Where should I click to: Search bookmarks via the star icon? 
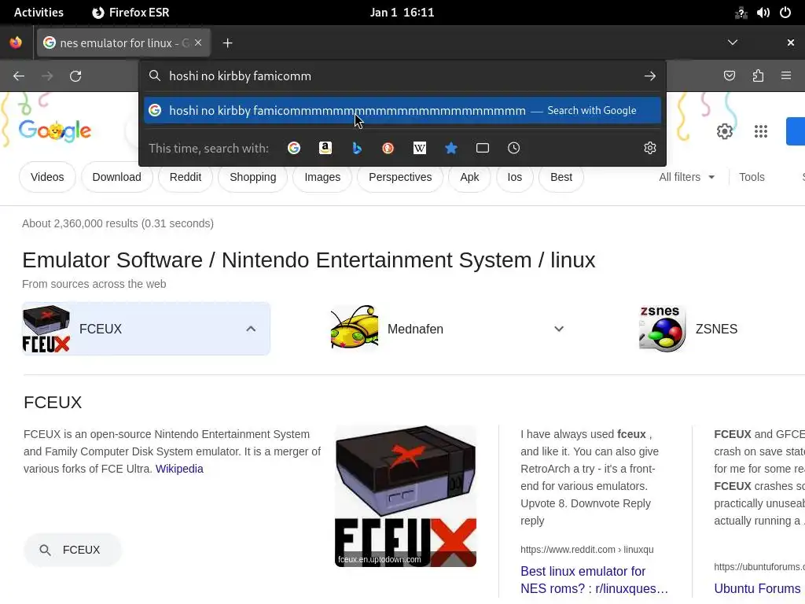pos(450,148)
